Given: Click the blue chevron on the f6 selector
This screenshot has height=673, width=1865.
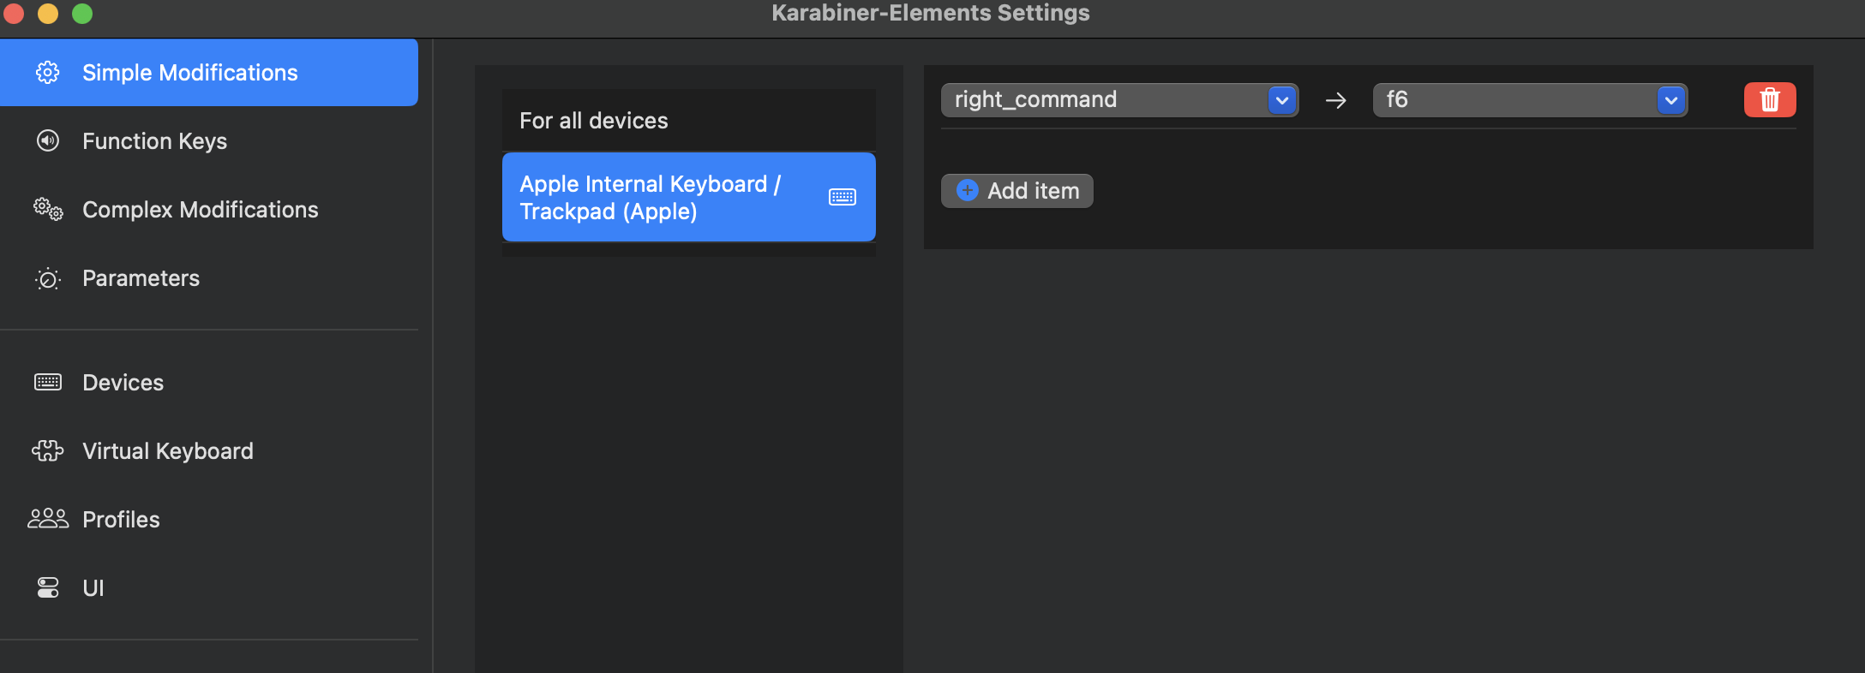Looking at the screenshot, I should click(1671, 100).
